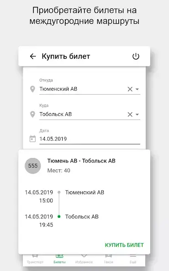Switch to the Транспорт tab

coord(35,259)
